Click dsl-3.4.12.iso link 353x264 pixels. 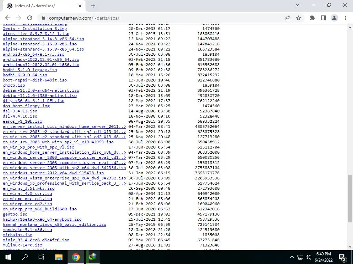pos(20,111)
